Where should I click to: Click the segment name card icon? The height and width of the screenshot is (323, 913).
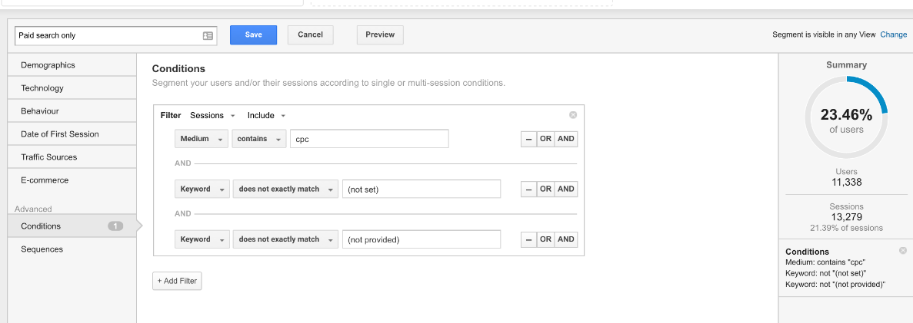208,35
